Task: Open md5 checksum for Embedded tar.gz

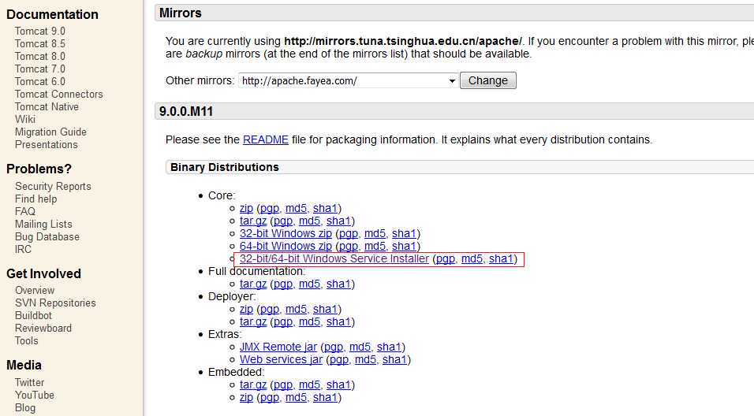Action: pos(309,384)
